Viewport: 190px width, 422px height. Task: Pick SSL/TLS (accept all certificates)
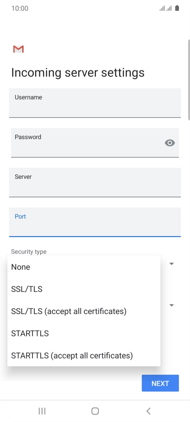[84, 311]
